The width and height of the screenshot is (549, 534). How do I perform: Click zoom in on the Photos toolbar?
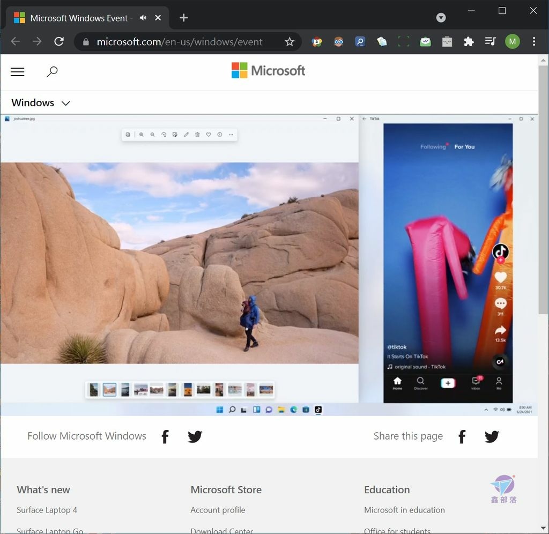(141, 135)
